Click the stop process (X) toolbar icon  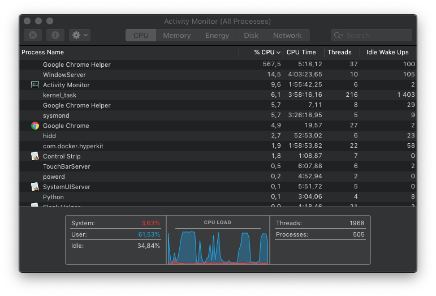33,35
